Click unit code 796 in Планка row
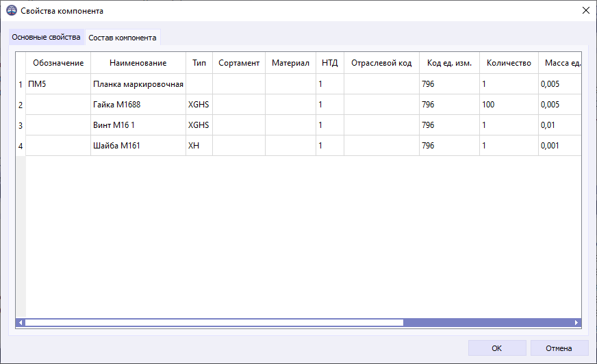Viewport: 597px width, 364px height. pyautogui.click(x=449, y=84)
